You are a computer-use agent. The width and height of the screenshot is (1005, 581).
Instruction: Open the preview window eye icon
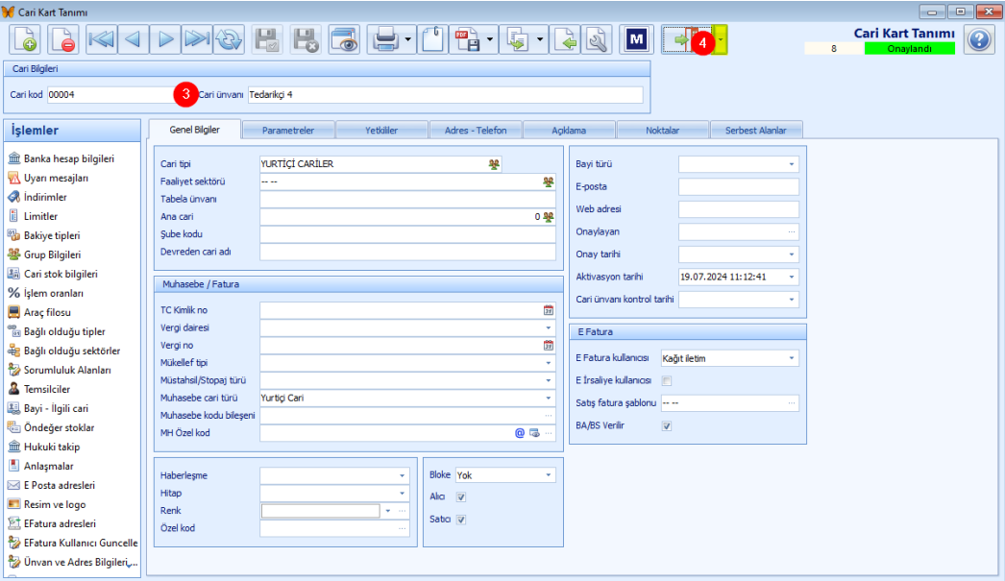tap(344, 39)
